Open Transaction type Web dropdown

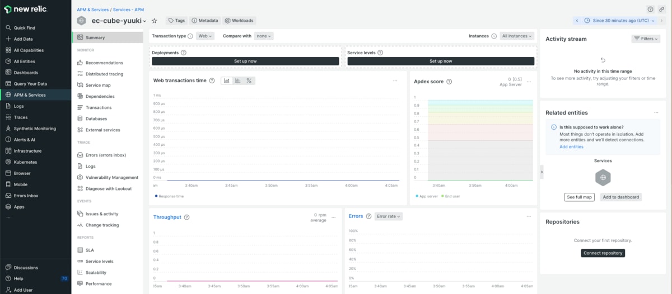(x=205, y=36)
